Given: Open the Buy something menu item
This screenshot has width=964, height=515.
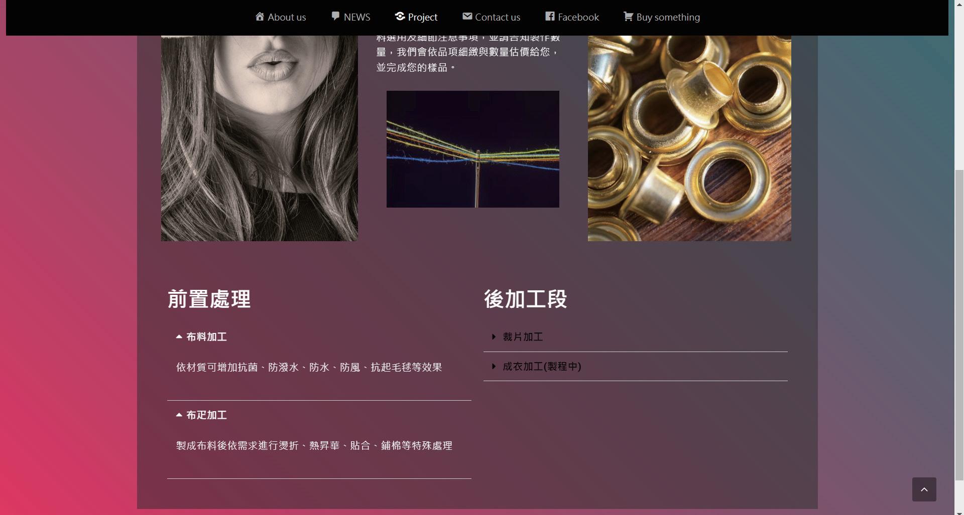Looking at the screenshot, I should 662,17.
